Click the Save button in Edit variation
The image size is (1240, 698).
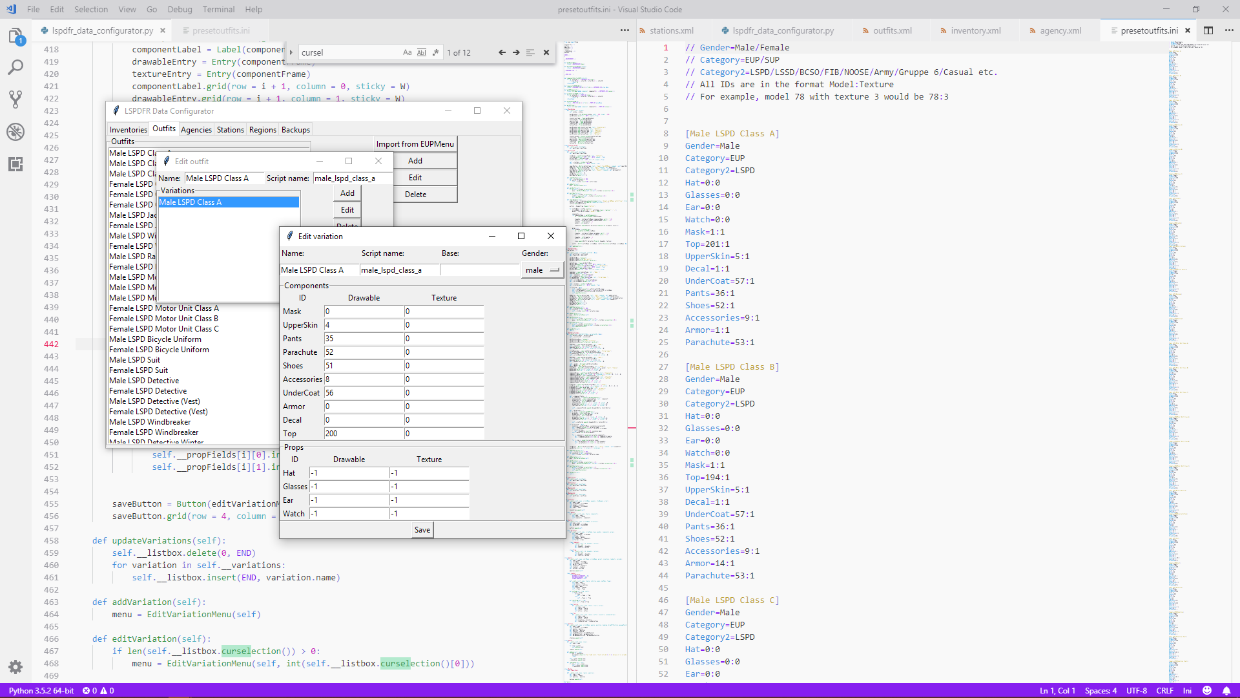pos(422,530)
